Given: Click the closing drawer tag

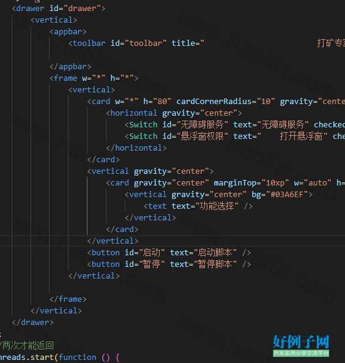Looking at the screenshot, I should pos(32,322).
